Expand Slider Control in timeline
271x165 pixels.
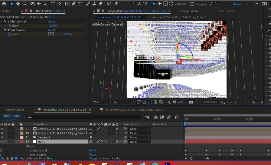[27, 150]
